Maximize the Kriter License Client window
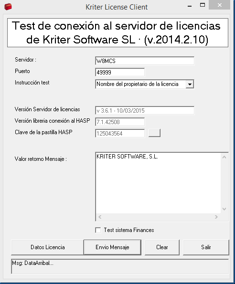235x284 pixels. [203, 5]
